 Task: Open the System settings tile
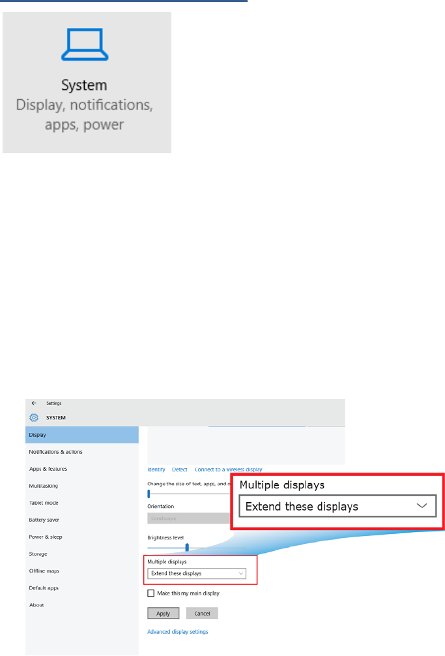tap(87, 82)
